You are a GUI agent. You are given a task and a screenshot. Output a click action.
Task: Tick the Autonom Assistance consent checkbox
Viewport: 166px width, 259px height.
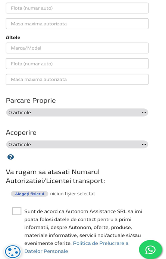pyautogui.click(x=17, y=211)
